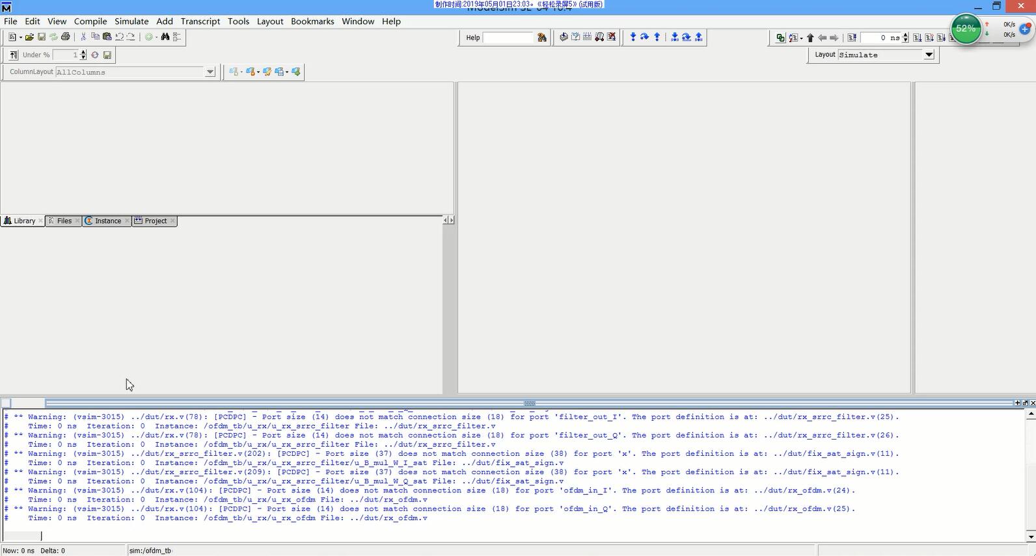Click the save icon in the Under % toolbar
Viewport: 1036px width, 556px height.
tap(107, 55)
